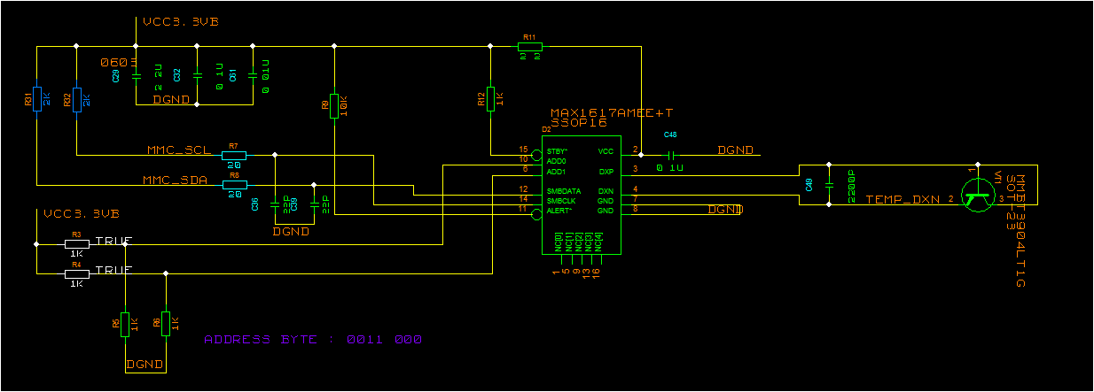Select resistor R7 on MMC_SCL line
1094x392 pixels.
tap(233, 155)
